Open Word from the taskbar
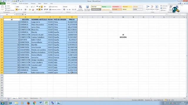188x105 pixels. [41, 103]
